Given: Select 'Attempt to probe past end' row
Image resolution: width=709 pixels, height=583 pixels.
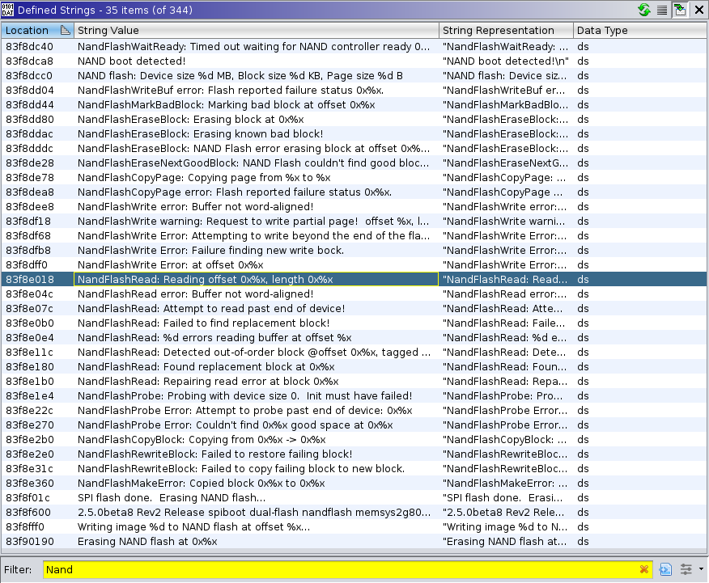Looking at the screenshot, I should point(354,411).
